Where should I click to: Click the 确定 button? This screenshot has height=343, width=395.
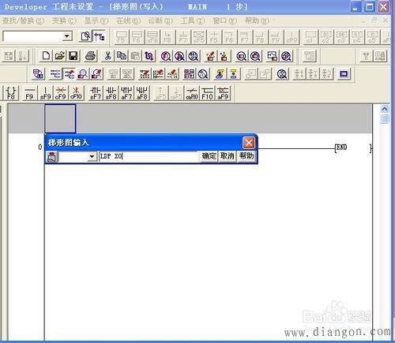tap(209, 156)
